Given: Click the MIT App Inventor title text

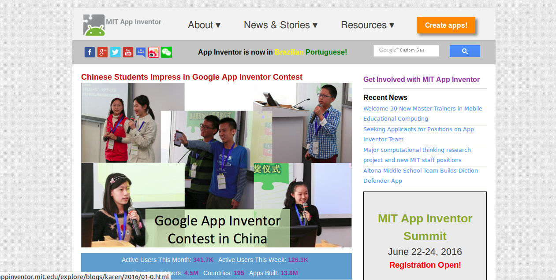Looking at the screenshot, I should (134, 22).
